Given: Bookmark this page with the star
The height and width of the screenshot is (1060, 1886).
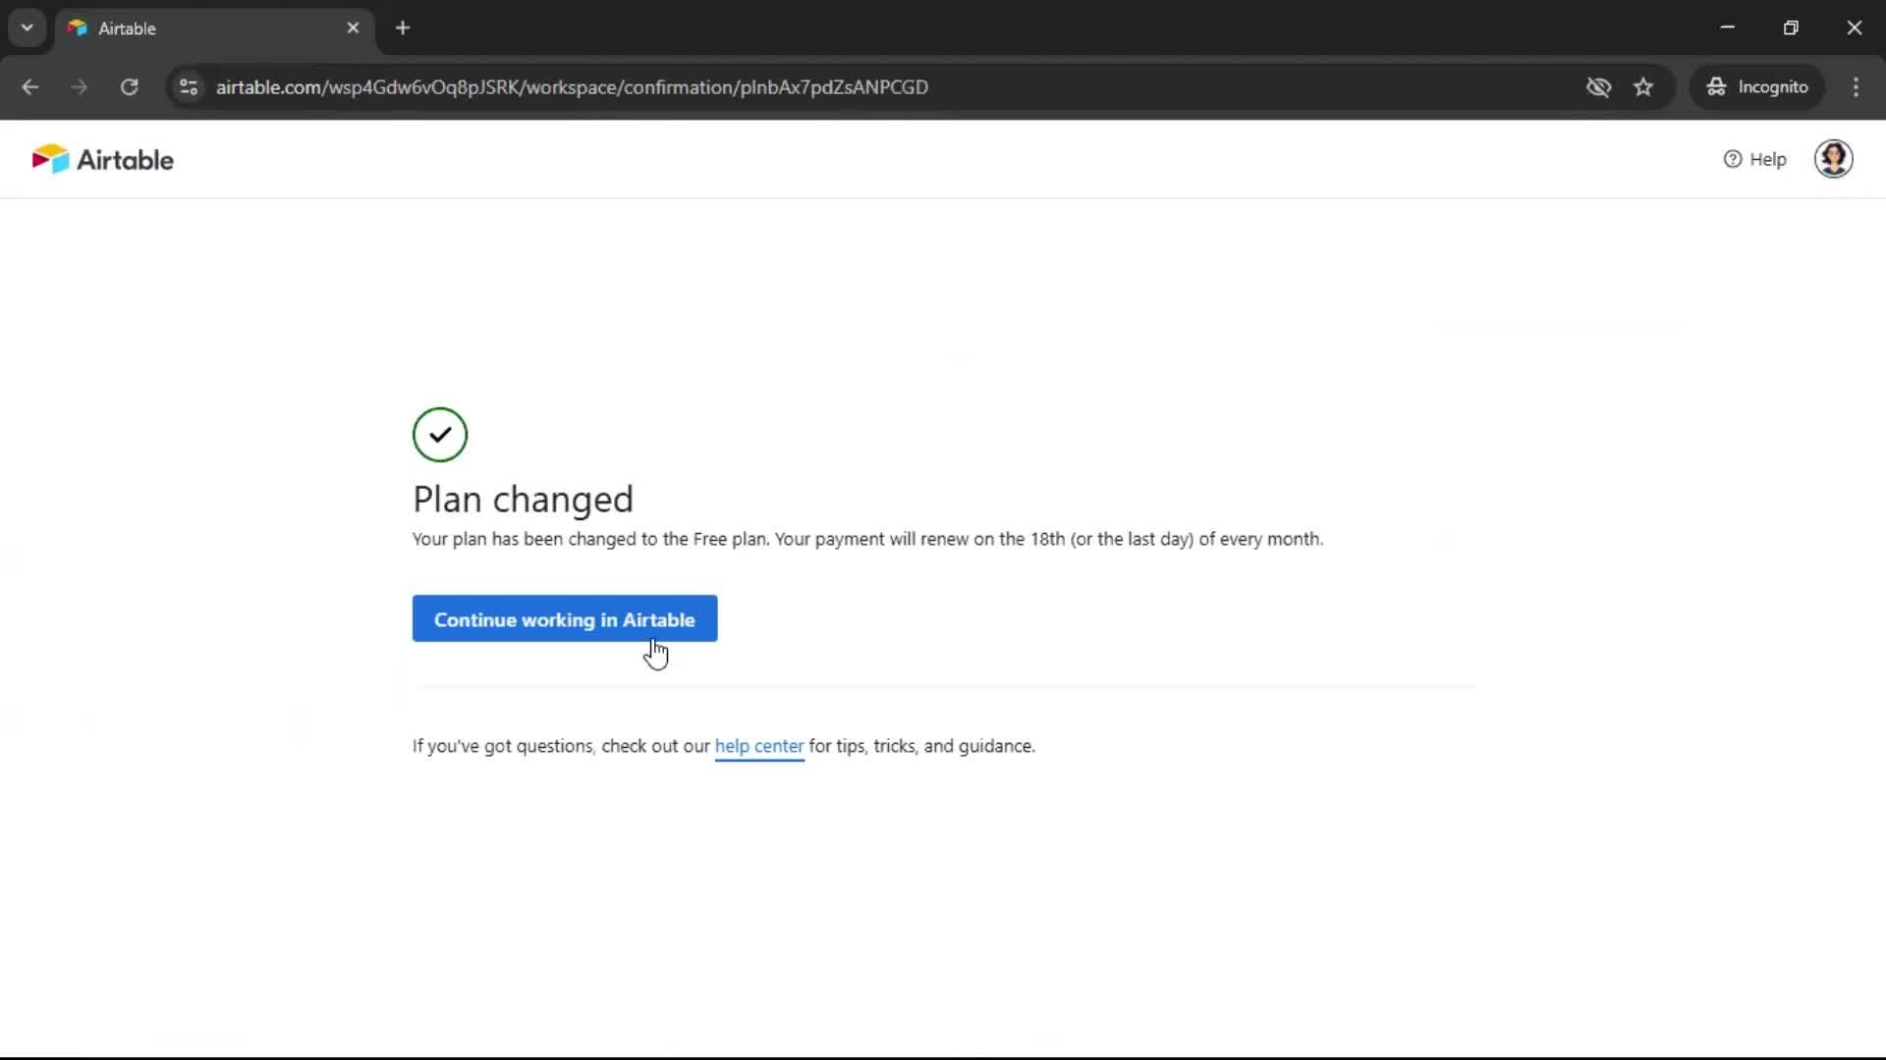Looking at the screenshot, I should (x=1643, y=87).
